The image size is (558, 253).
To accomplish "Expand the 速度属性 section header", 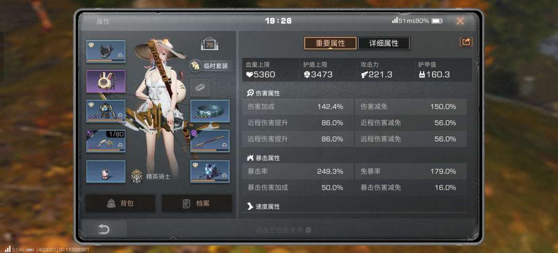I will (263, 206).
